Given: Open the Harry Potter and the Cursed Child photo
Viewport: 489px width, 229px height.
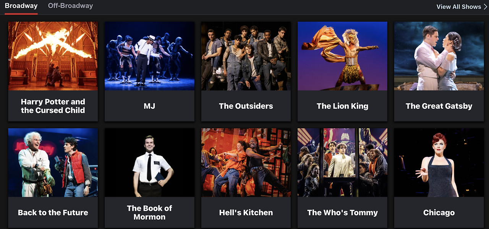Looking at the screenshot, I should click(53, 56).
